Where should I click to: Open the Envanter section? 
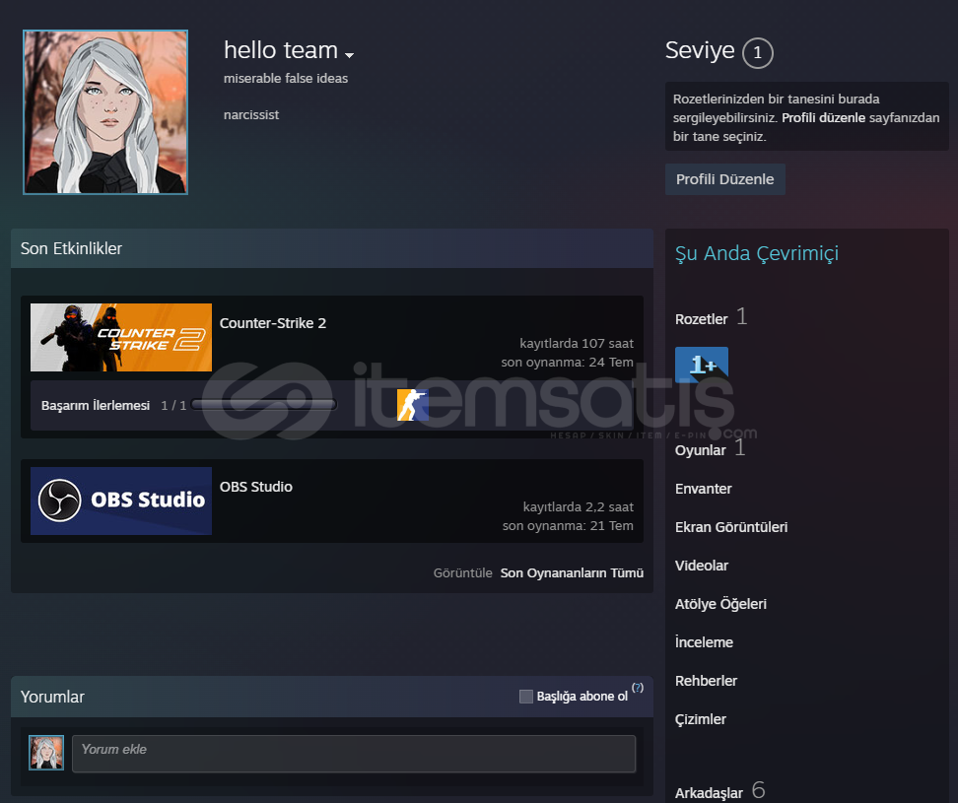703,489
